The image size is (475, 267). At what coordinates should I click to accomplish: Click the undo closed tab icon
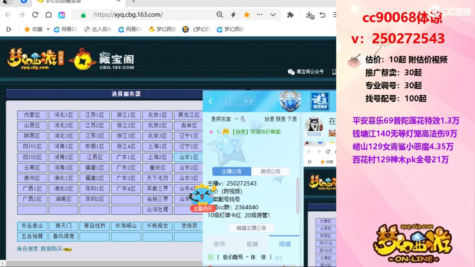322,15
